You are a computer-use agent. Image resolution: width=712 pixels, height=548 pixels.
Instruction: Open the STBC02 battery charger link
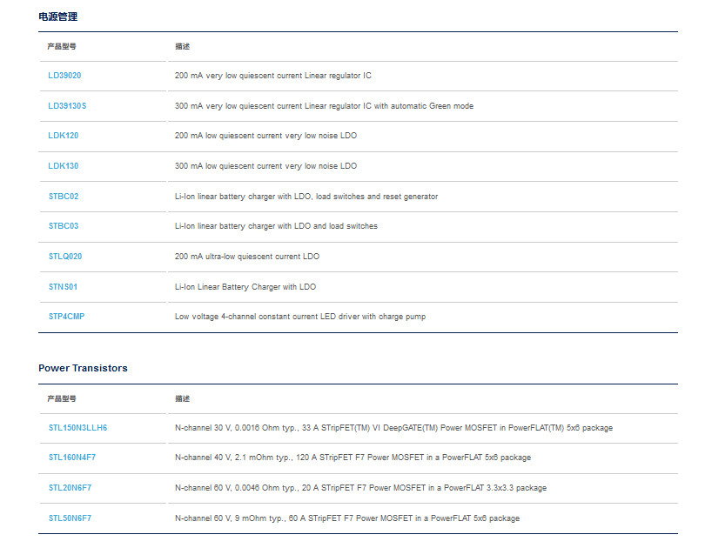coord(64,197)
